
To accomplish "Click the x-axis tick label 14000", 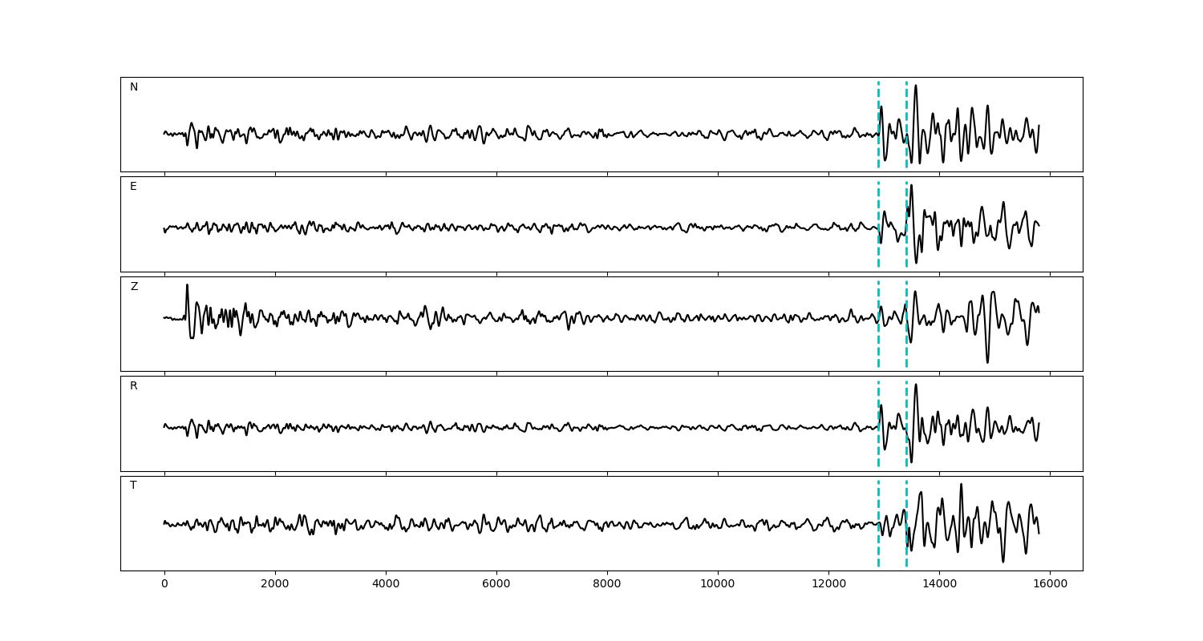I will [x=939, y=585].
